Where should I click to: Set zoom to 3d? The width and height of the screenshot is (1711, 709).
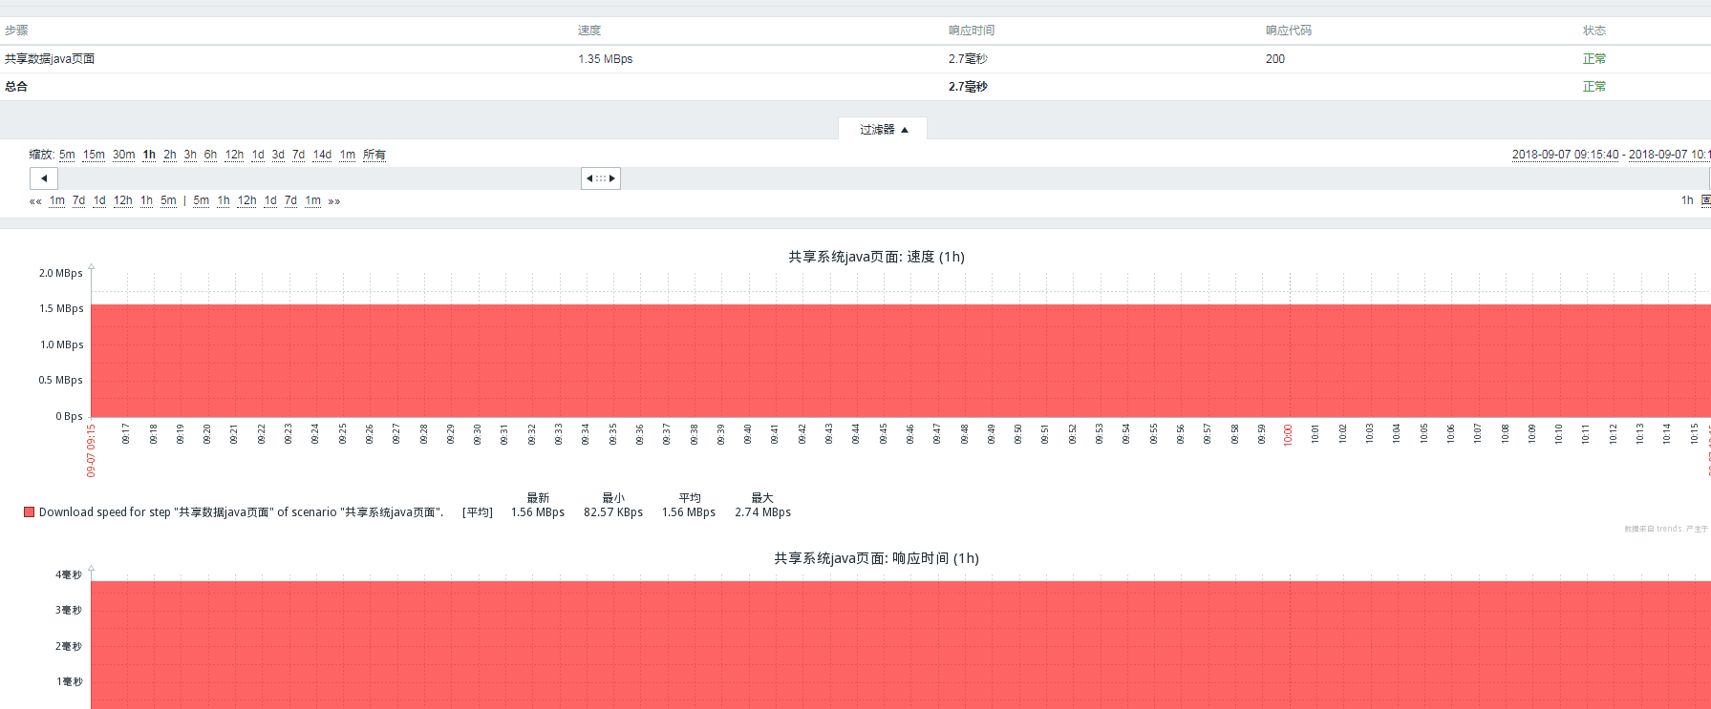[278, 155]
